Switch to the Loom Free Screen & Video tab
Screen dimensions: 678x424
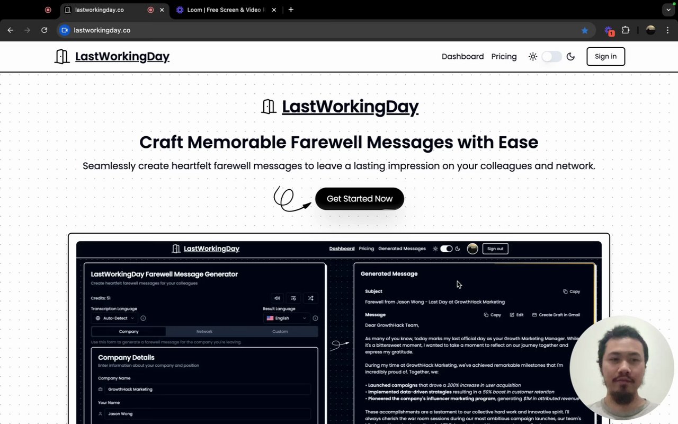coord(227,10)
